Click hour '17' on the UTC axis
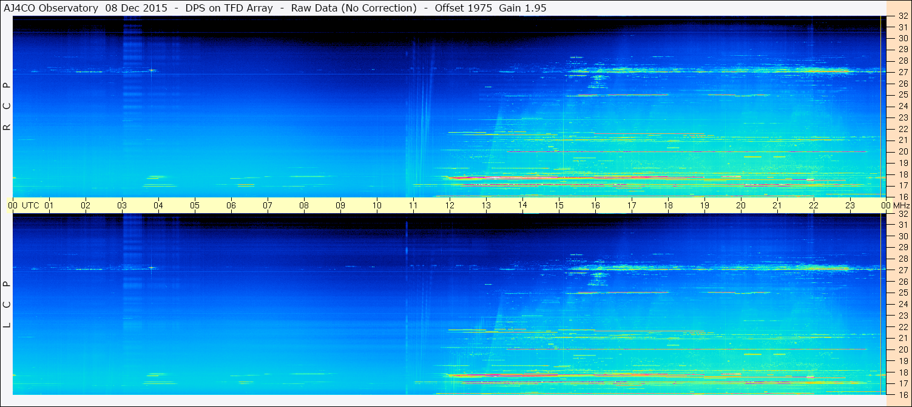Image resolution: width=912 pixels, height=407 pixels. [x=632, y=206]
